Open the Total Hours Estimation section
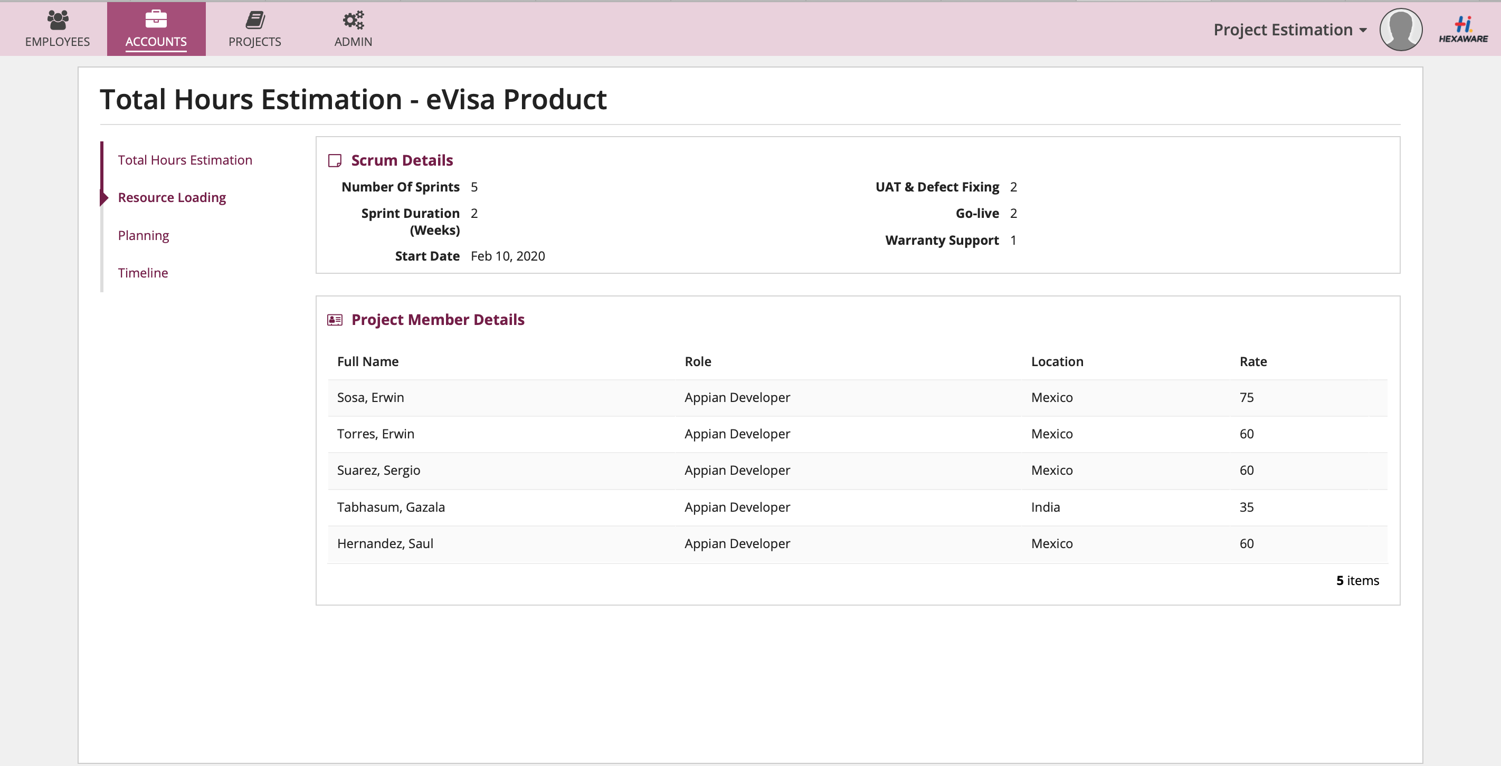This screenshot has height=766, width=1501. pos(185,160)
